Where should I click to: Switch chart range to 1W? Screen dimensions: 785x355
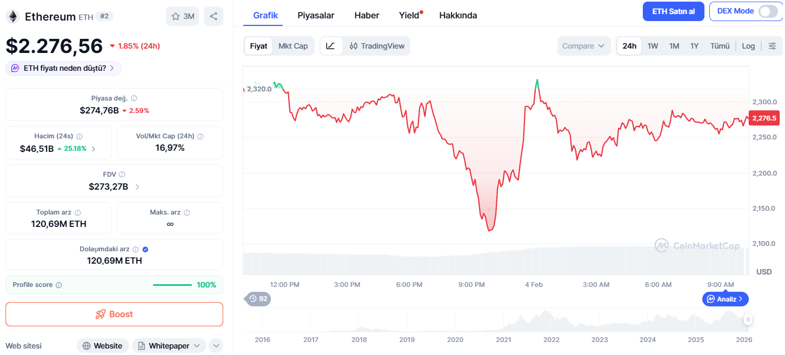pos(653,46)
